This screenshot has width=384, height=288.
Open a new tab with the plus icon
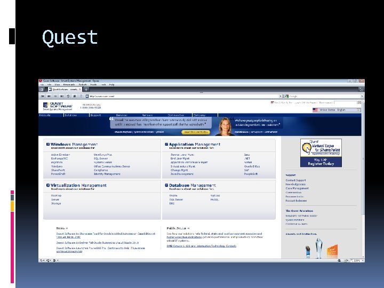point(86,90)
